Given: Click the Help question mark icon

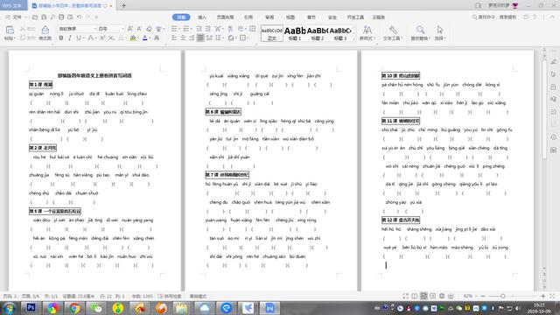Looking at the screenshot, I should tap(535, 17).
